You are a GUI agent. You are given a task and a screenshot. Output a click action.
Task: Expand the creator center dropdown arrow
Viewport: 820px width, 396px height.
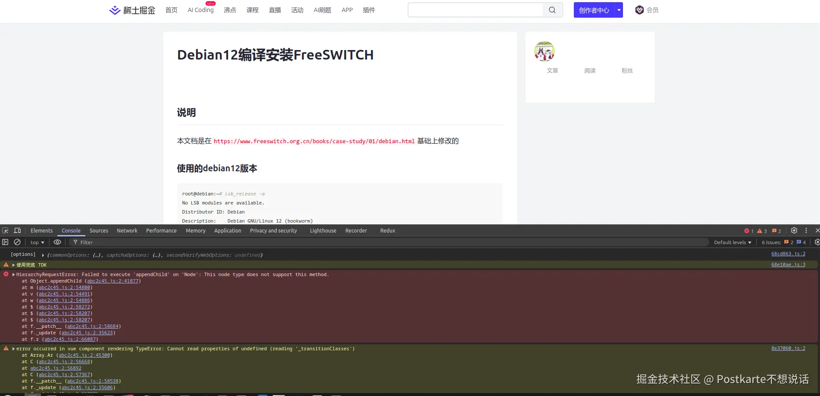(x=619, y=10)
